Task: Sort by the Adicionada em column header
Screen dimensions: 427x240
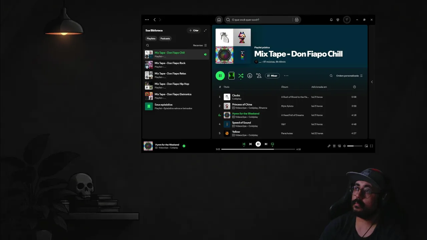Action: (x=319, y=87)
